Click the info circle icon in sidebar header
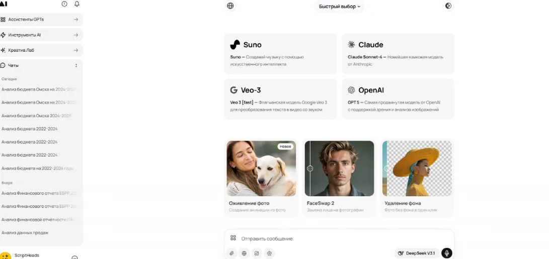The width and height of the screenshot is (549, 259). point(64,4)
